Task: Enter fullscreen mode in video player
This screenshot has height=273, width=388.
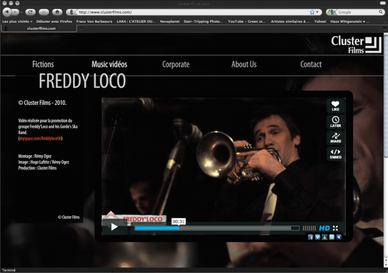Action: 335,228
